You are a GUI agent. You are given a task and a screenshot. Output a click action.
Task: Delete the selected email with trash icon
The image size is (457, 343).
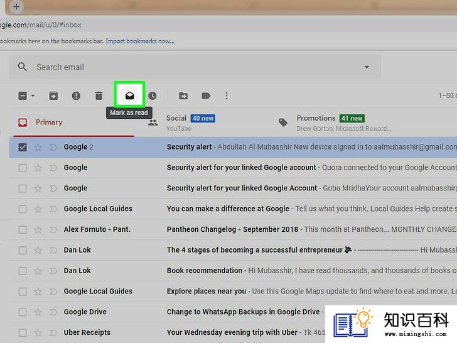pyautogui.click(x=99, y=95)
